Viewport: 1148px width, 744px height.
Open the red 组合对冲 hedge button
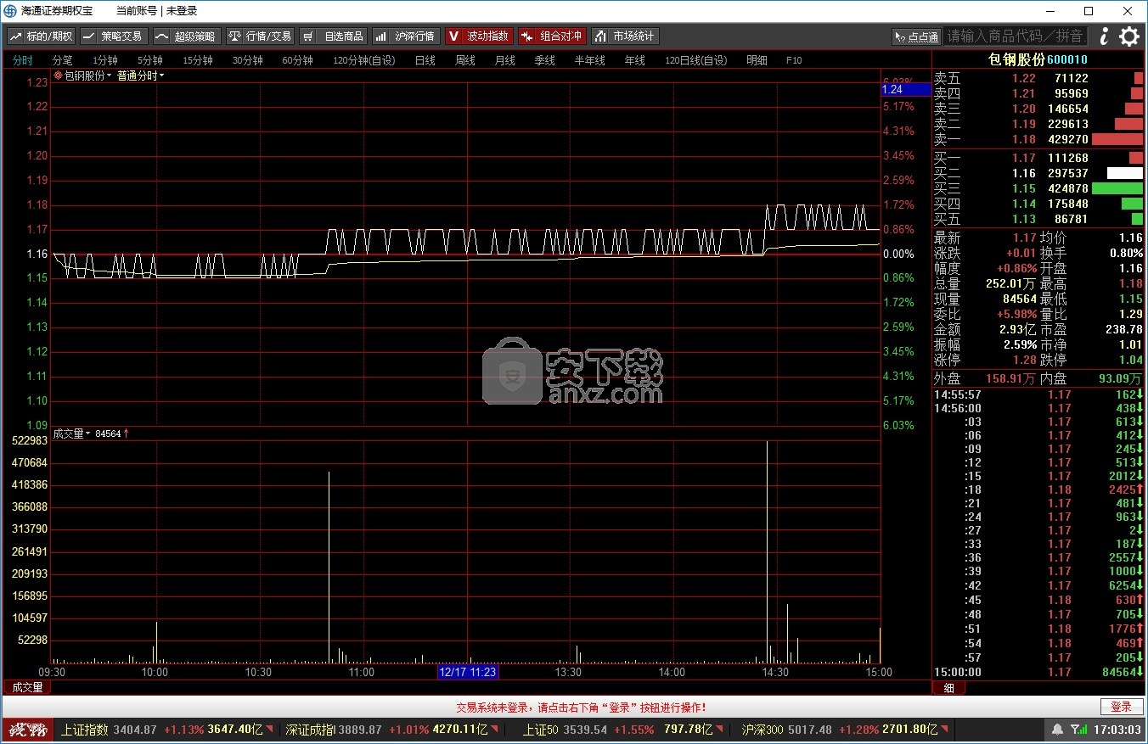click(x=552, y=36)
